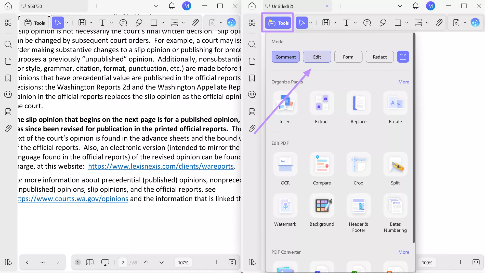Toggle fit-page view in left window bottom bar
The image size is (485, 273).
(232, 262)
